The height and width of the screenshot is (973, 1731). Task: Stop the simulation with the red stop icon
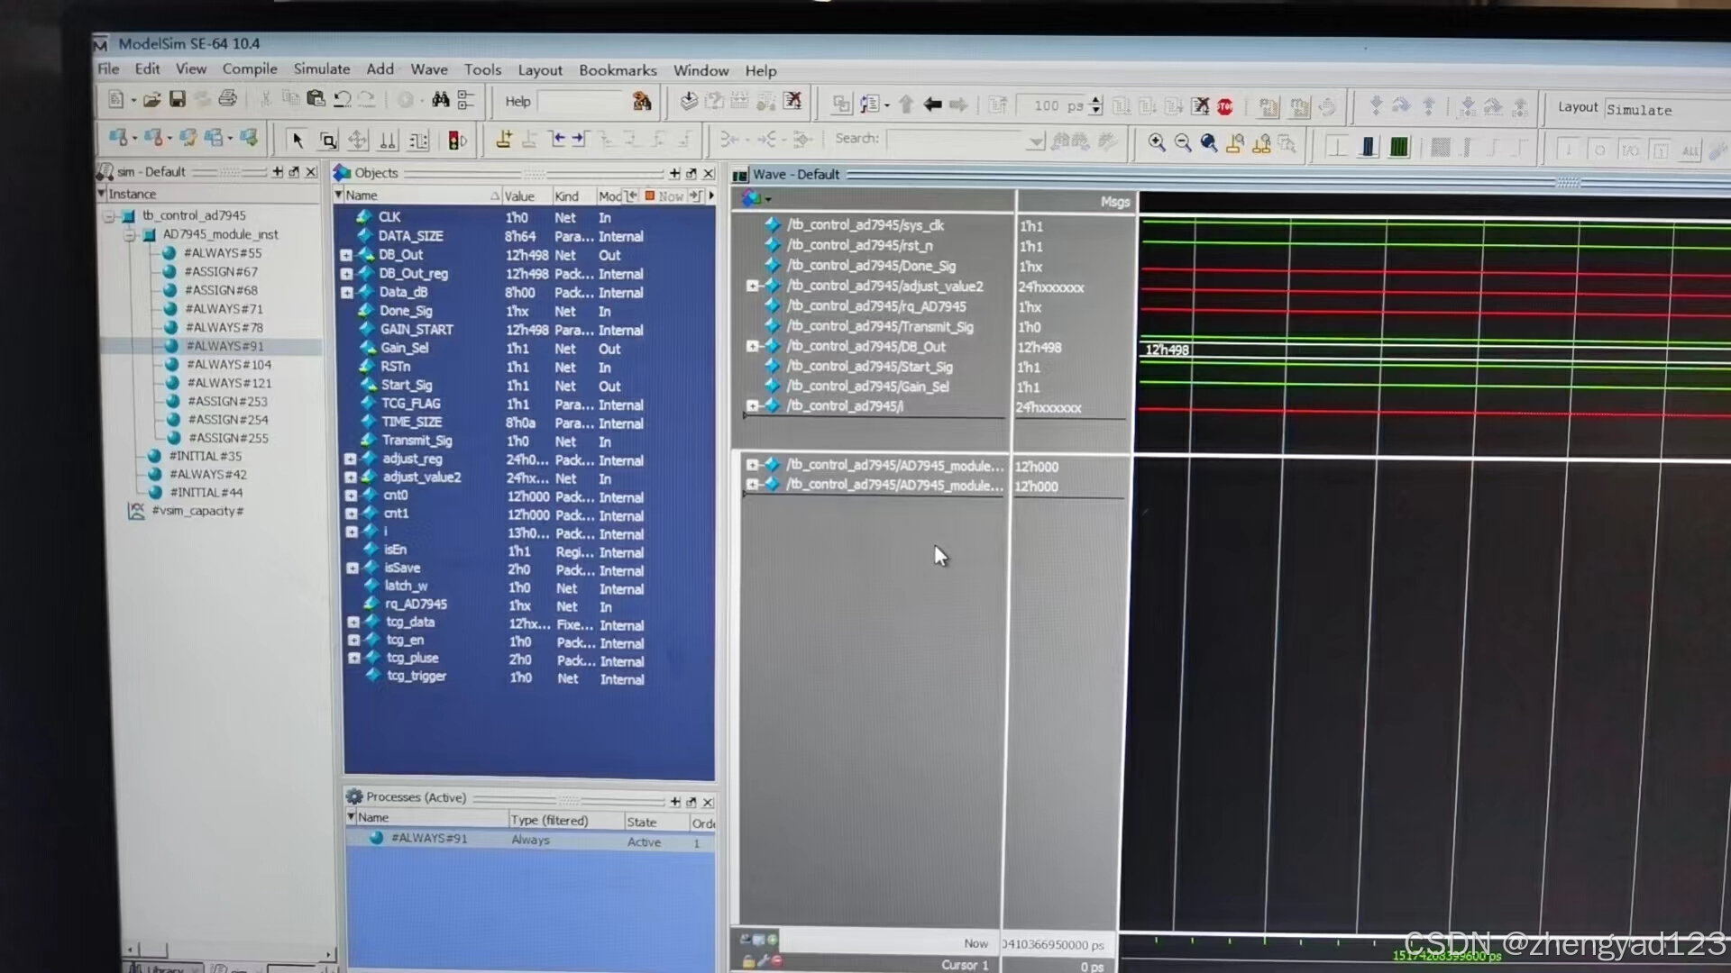coord(1225,106)
